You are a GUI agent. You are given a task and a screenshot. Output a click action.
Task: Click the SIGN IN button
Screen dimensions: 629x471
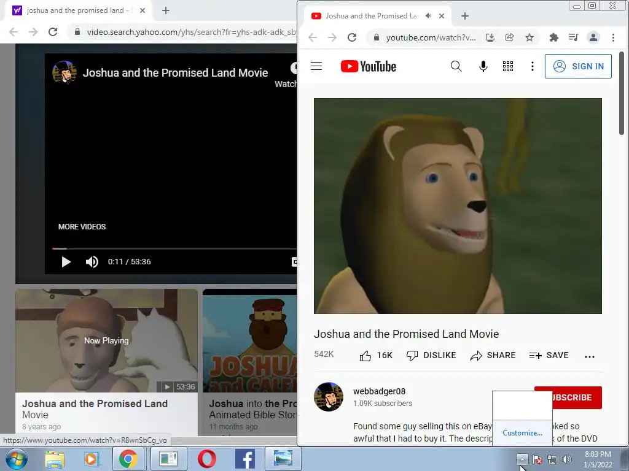578,66
